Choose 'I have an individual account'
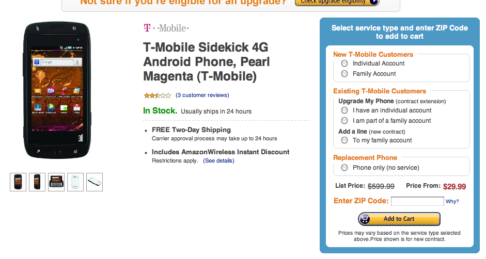 point(344,110)
